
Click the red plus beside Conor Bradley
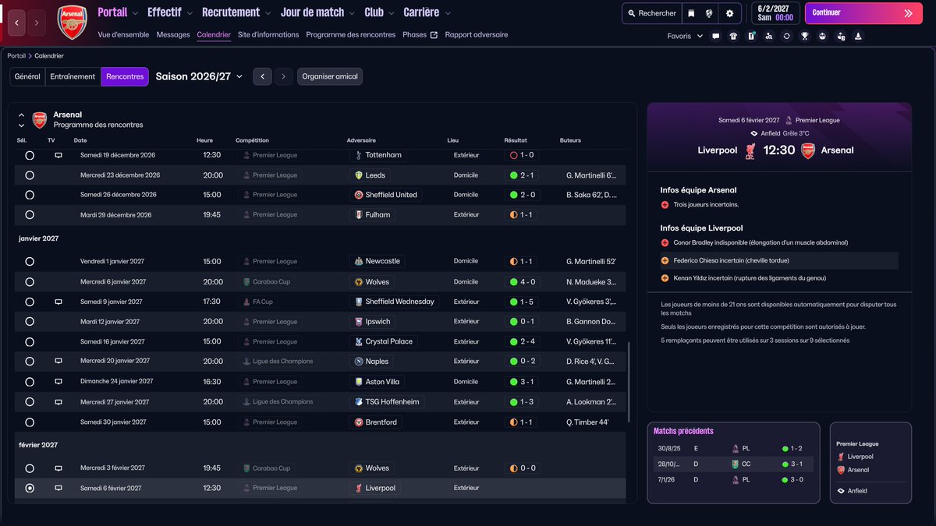pyautogui.click(x=665, y=243)
